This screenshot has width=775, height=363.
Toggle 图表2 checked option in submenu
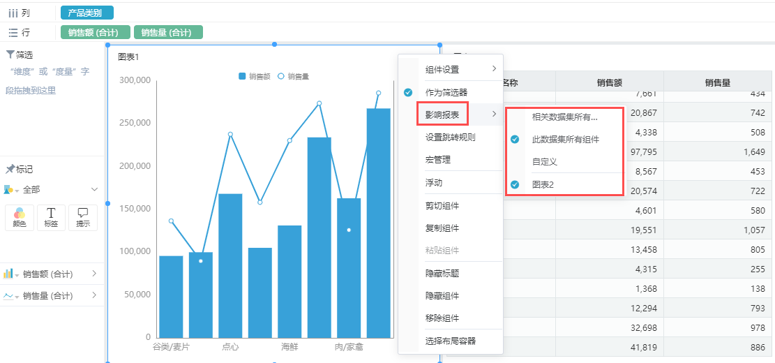[515, 184]
